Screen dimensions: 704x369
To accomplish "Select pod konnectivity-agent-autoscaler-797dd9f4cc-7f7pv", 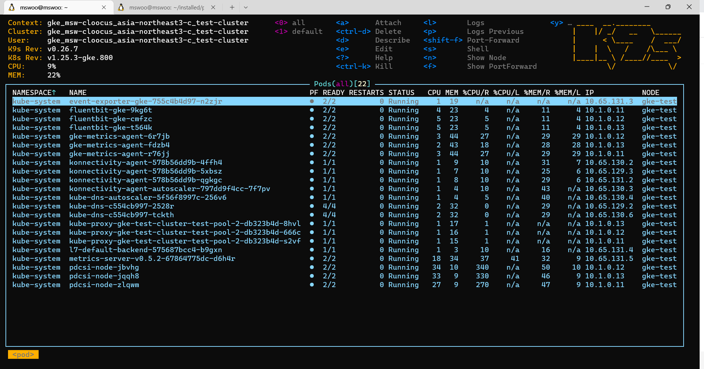I will pos(344,189).
